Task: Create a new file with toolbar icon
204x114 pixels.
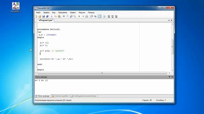Action: (x=36, y=16)
